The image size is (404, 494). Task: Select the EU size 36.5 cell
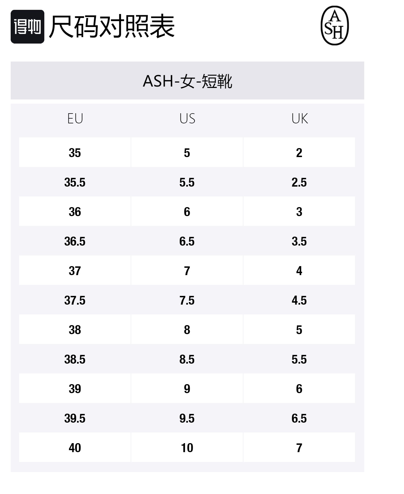tap(75, 241)
